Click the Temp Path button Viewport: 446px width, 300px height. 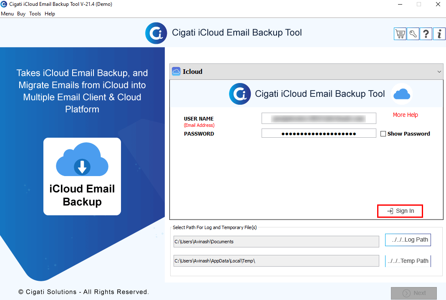click(408, 261)
